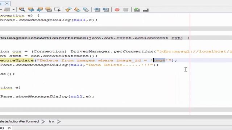Stop Macro Recording gray square

126,10
